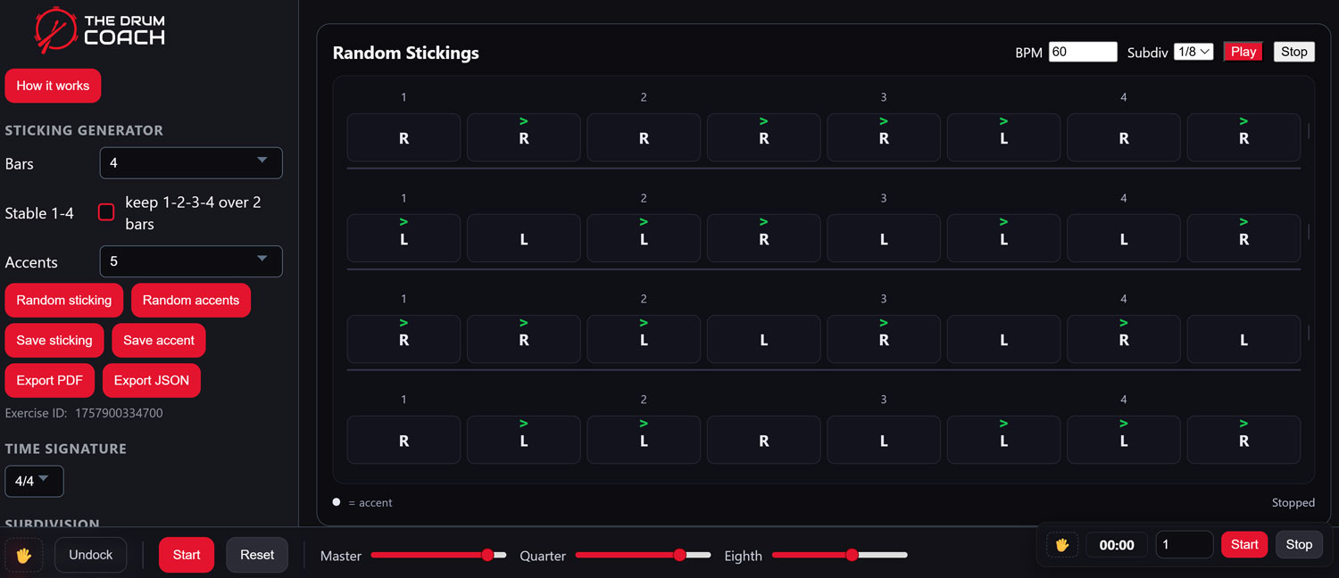The image size is (1339, 578).
Task: Open the 4/4 time signature dropdown
Action: [x=34, y=481]
